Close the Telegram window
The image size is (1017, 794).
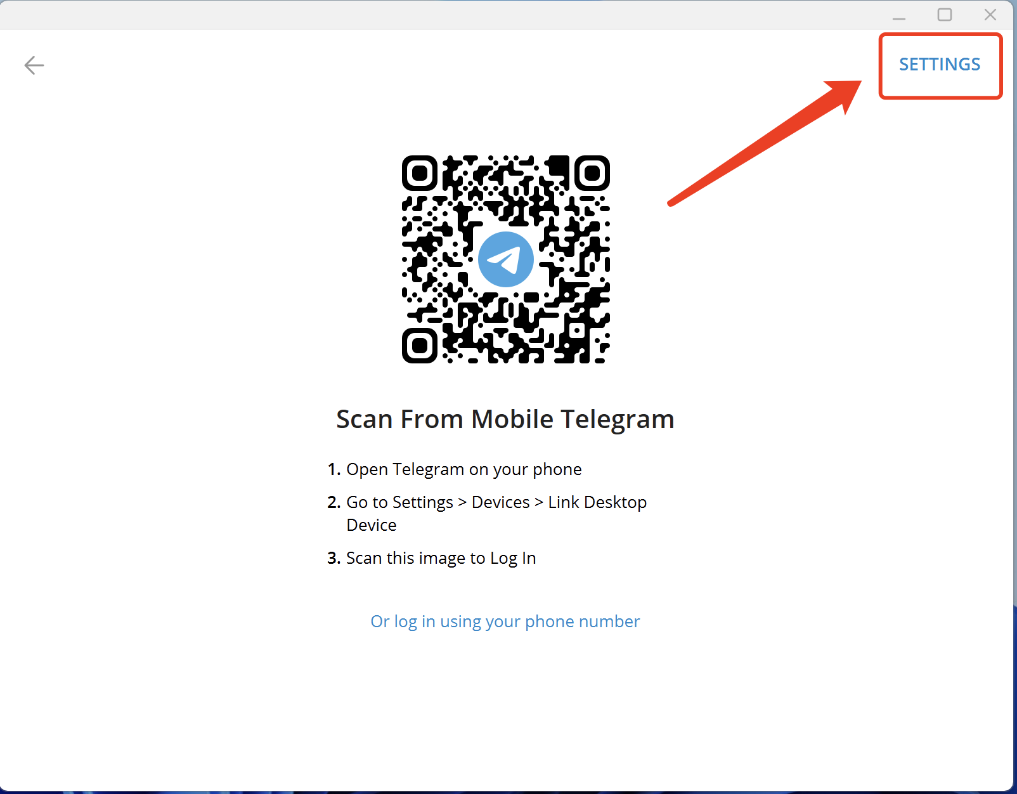point(990,15)
